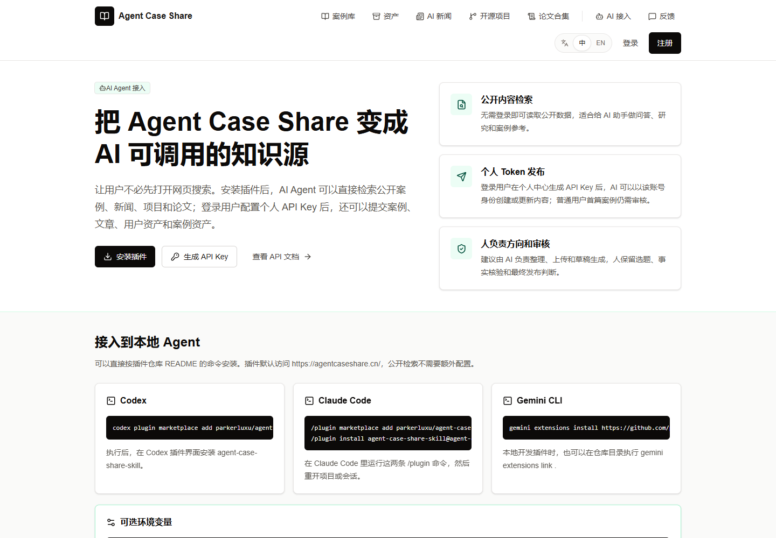Click the Agent Case Share site title
This screenshot has height=538, width=776.
point(155,16)
